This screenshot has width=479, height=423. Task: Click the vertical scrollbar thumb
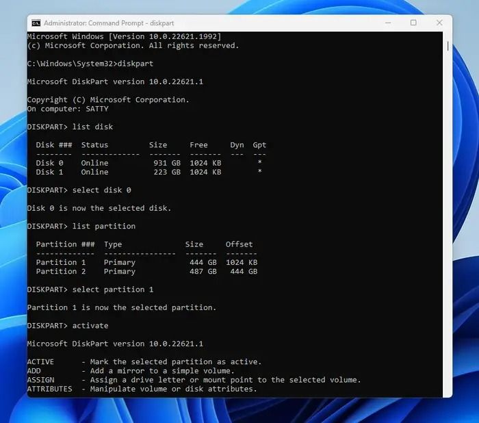click(x=448, y=46)
